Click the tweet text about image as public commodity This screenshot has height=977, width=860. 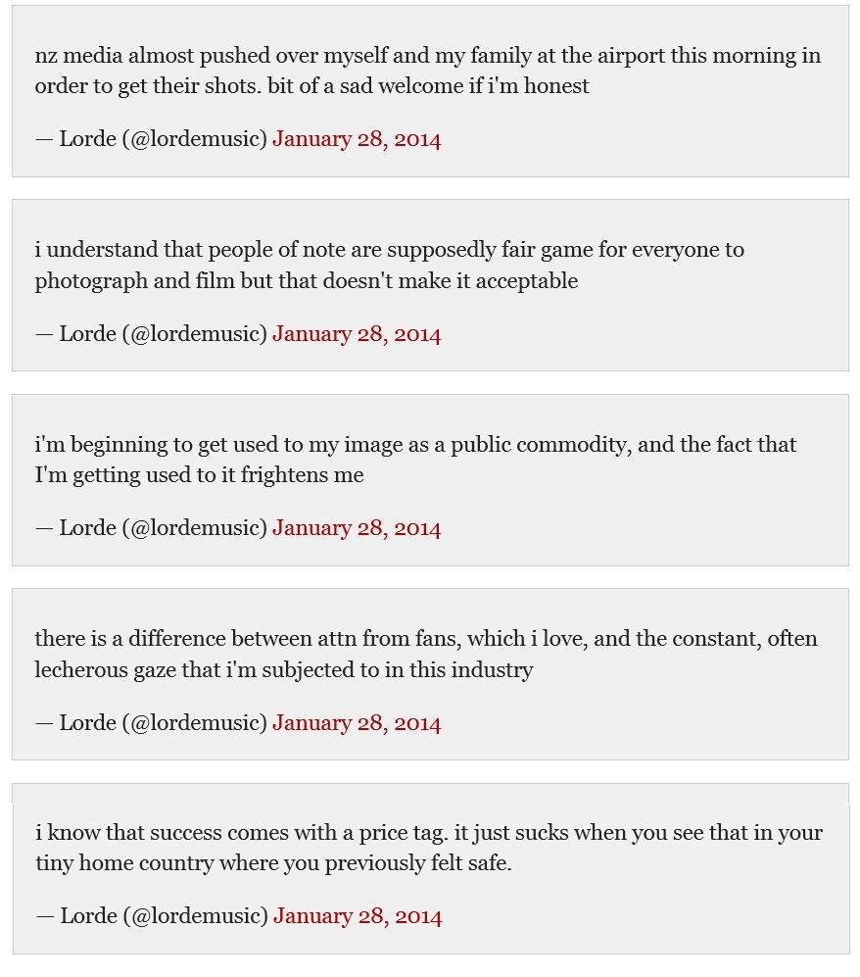[x=415, y=460]
